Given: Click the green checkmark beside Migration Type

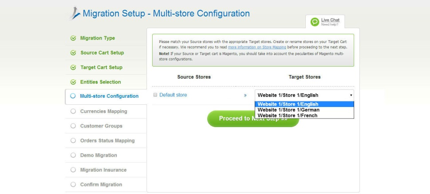Looking at the screenshot, I should (x=73, y=38).
